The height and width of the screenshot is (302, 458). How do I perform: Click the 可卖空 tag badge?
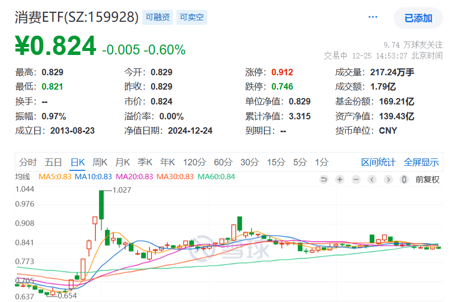(x=191, y=18)
